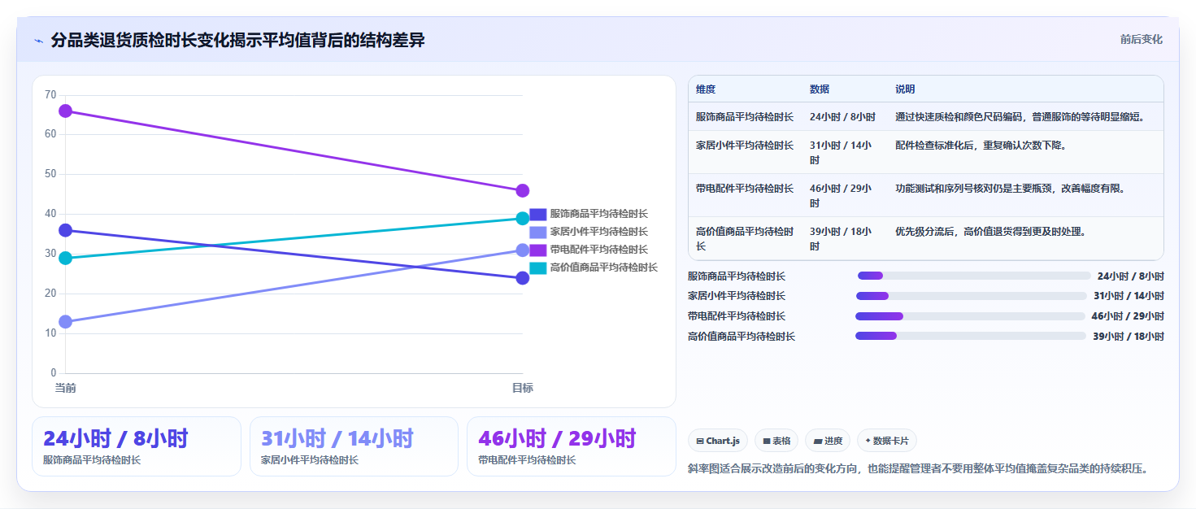Open the 46小时 / 29小时 stat card
This screenshot has height=509, width=1196.
pyautogui.click(x=572, y=446)
